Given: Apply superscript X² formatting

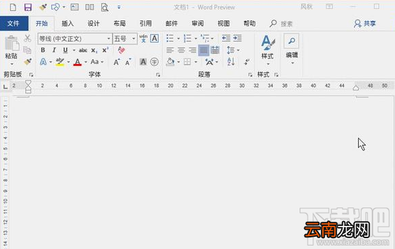Looking at the screenshot, I should (106, 50).
